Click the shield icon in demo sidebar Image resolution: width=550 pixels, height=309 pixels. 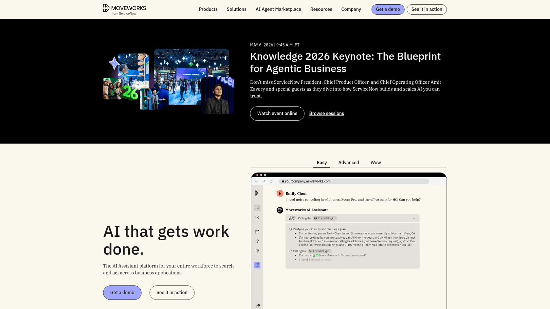coord(257,251)
